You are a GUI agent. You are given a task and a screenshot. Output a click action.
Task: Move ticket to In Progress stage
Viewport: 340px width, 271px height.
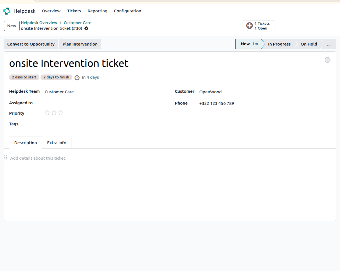tap(279, 44)
